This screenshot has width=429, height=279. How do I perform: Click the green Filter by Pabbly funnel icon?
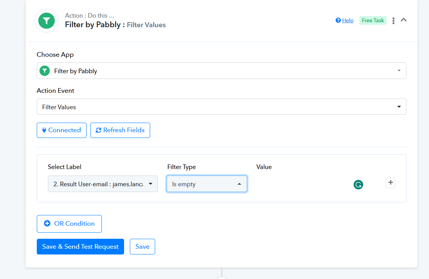(x=46, y=21)
